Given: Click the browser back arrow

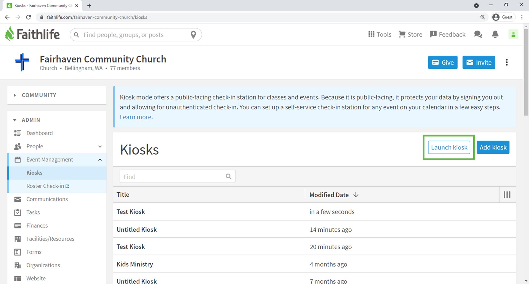Looking at the screenshot, I should coord(7,17).
